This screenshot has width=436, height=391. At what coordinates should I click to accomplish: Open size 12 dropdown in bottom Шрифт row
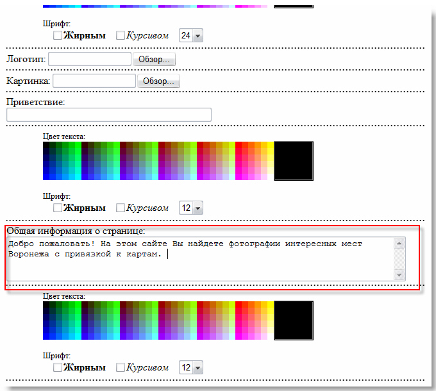(x=191, y=367)
